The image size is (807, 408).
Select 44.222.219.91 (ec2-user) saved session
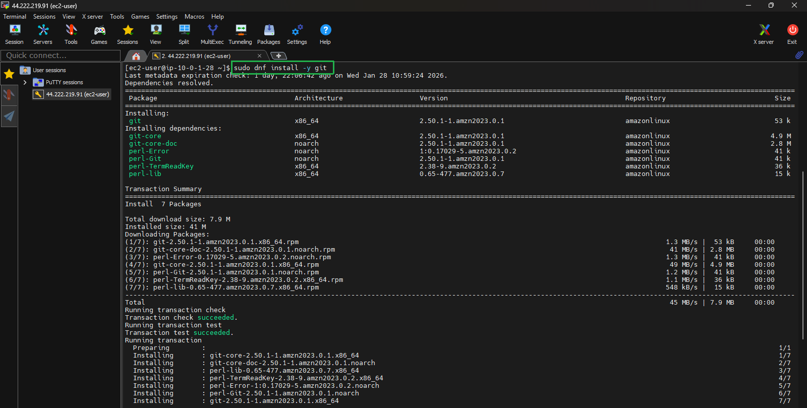pyautogui.click(x=72, y=94)
